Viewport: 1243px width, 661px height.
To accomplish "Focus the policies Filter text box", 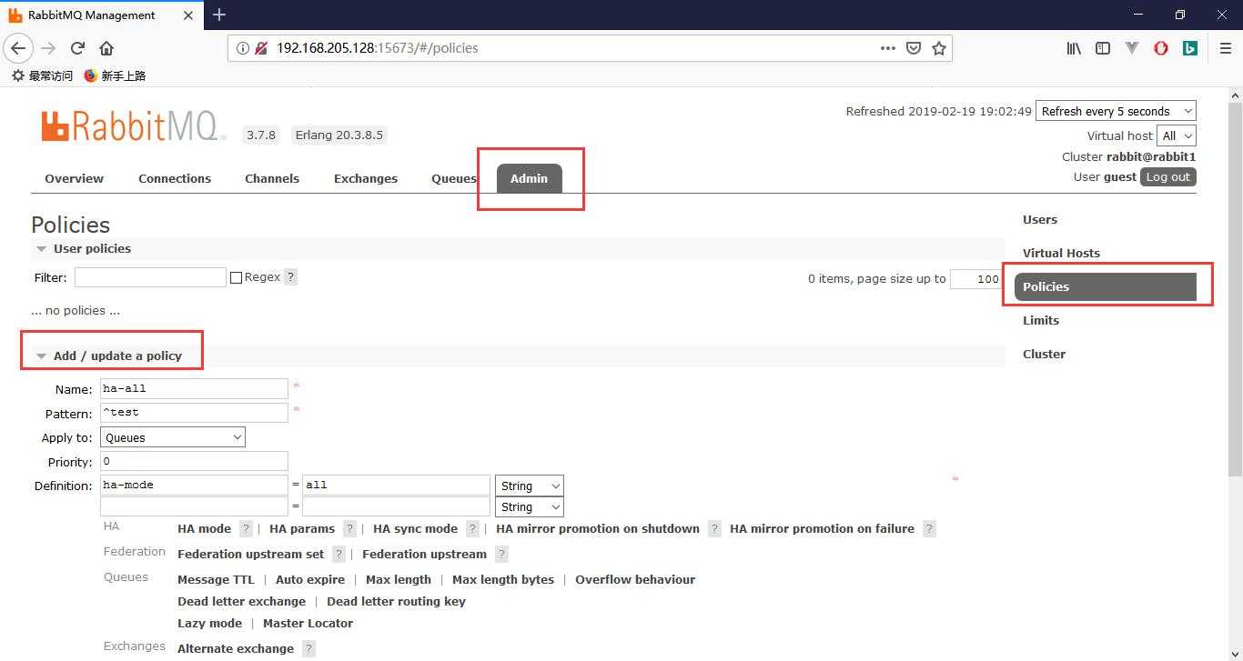I will tap(150, 277).
